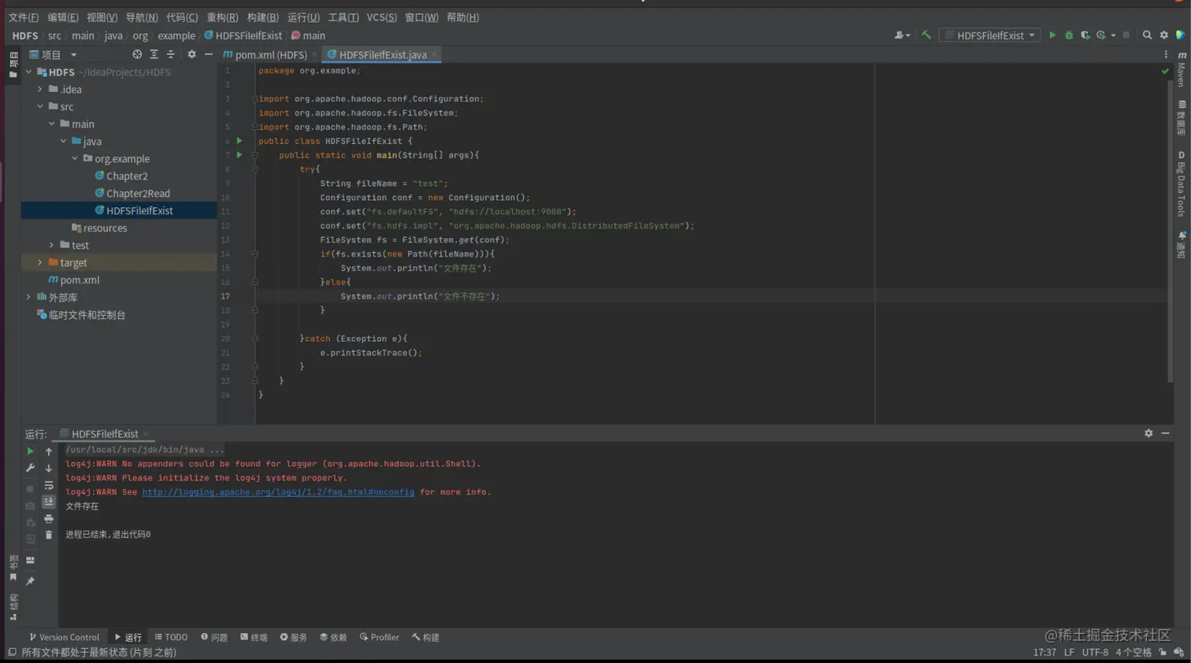
Task: Expand the target folder
Action: click(40, 263)
